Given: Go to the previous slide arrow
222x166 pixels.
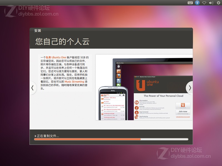Looking at the screenshot, I should click(x=32, y=88).
